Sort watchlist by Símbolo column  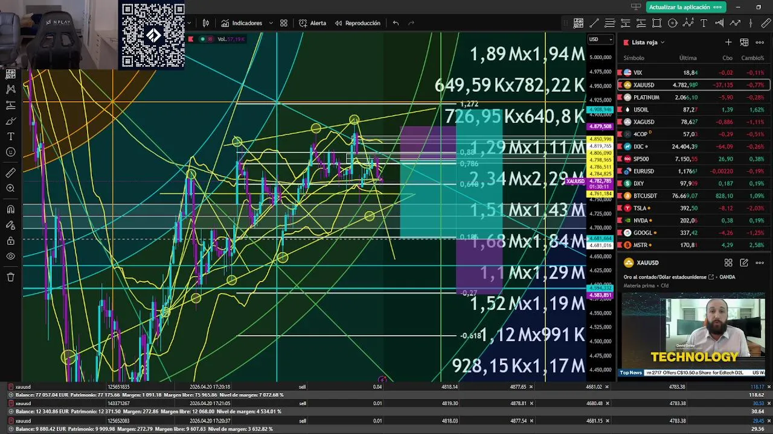click(x=633, y=58)
